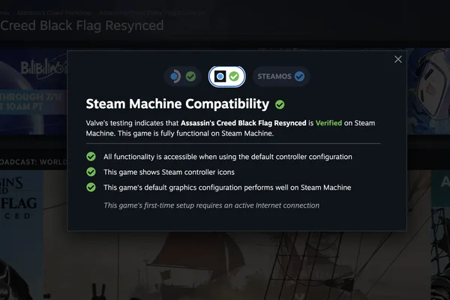Click the green Verified checkmark beside the heading
This screenshot has height=300, width=450.
tap(280, 104)
